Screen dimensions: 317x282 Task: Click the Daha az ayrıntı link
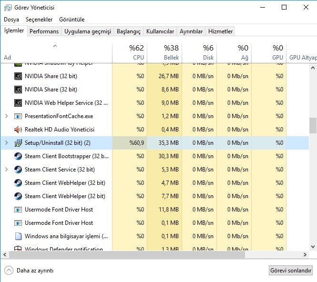[x=35, y=271]
